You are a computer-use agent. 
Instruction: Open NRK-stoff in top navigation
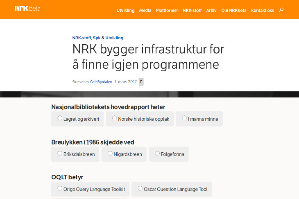click(x=192, y=11)
